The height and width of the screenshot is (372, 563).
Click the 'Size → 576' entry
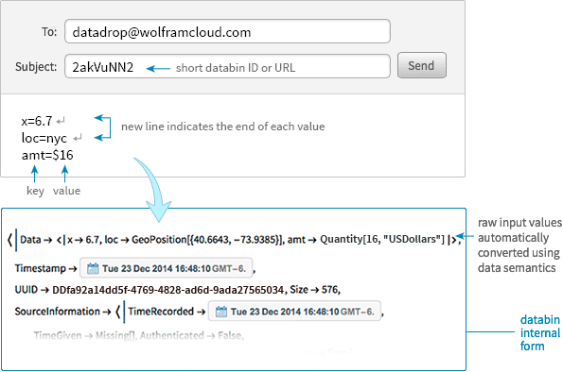coord(314,290)
